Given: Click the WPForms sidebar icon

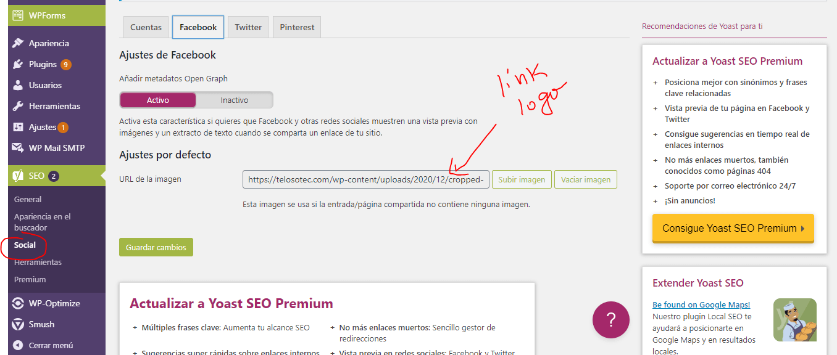Looking at the screenshot, I should coord(18,15).
